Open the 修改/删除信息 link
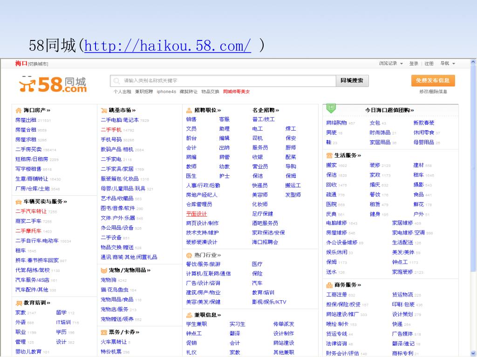477x357 pixels. tap(433, 92)
